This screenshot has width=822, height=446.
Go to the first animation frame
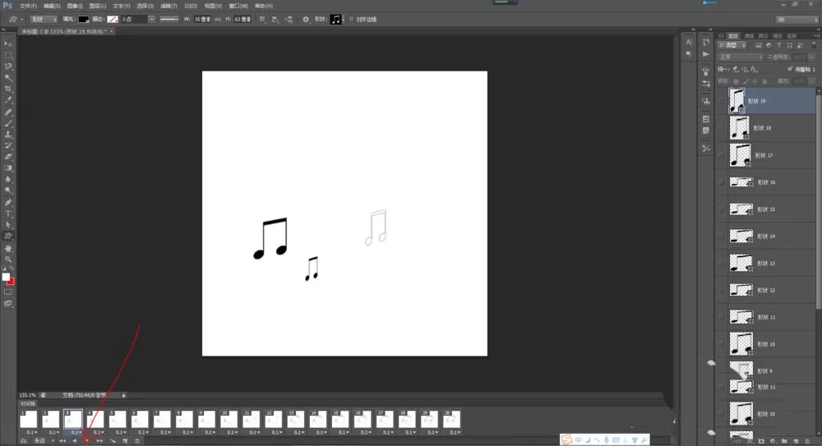pyautogui.click(x=62, y=441)
